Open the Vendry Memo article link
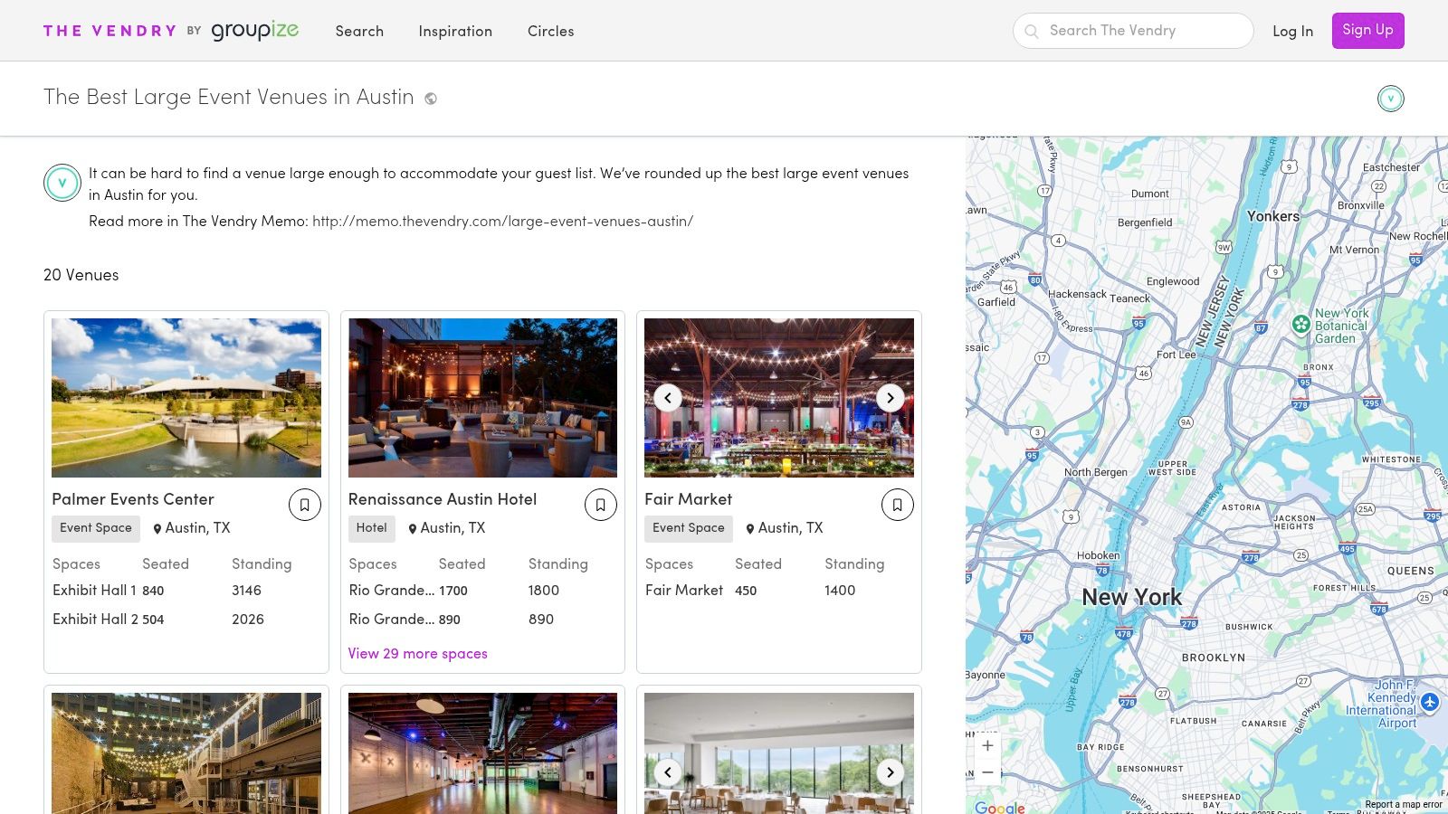The width and height of the screenshot is (1448, 814). click(x=502, y=222)
